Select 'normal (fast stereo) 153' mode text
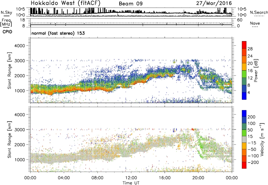 58,33
